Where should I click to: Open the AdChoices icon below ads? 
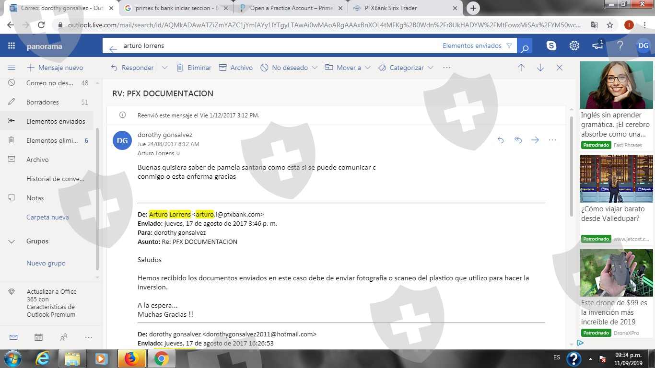click(x=580, y=343)
